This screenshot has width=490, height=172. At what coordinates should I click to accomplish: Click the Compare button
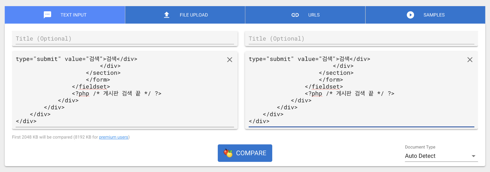point(245,153)
